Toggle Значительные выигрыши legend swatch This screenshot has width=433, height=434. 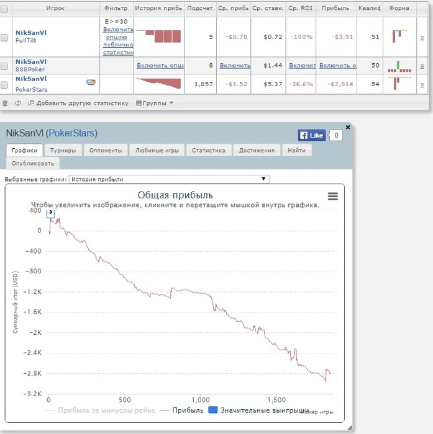tap(212, 410)
